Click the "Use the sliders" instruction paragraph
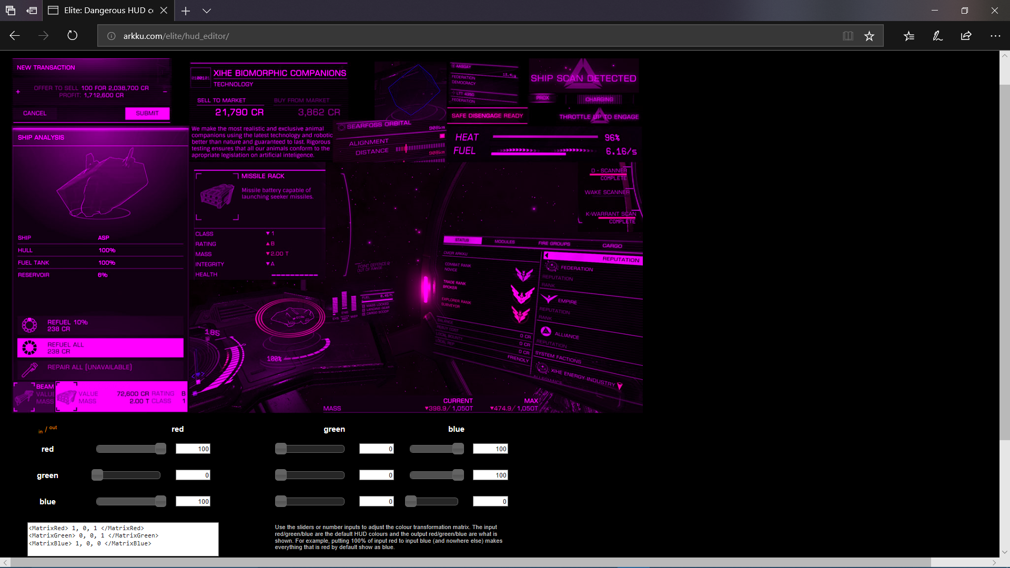Image resolution: width=1010 pixels, height=568 pixels. click(x=389, y=537)
